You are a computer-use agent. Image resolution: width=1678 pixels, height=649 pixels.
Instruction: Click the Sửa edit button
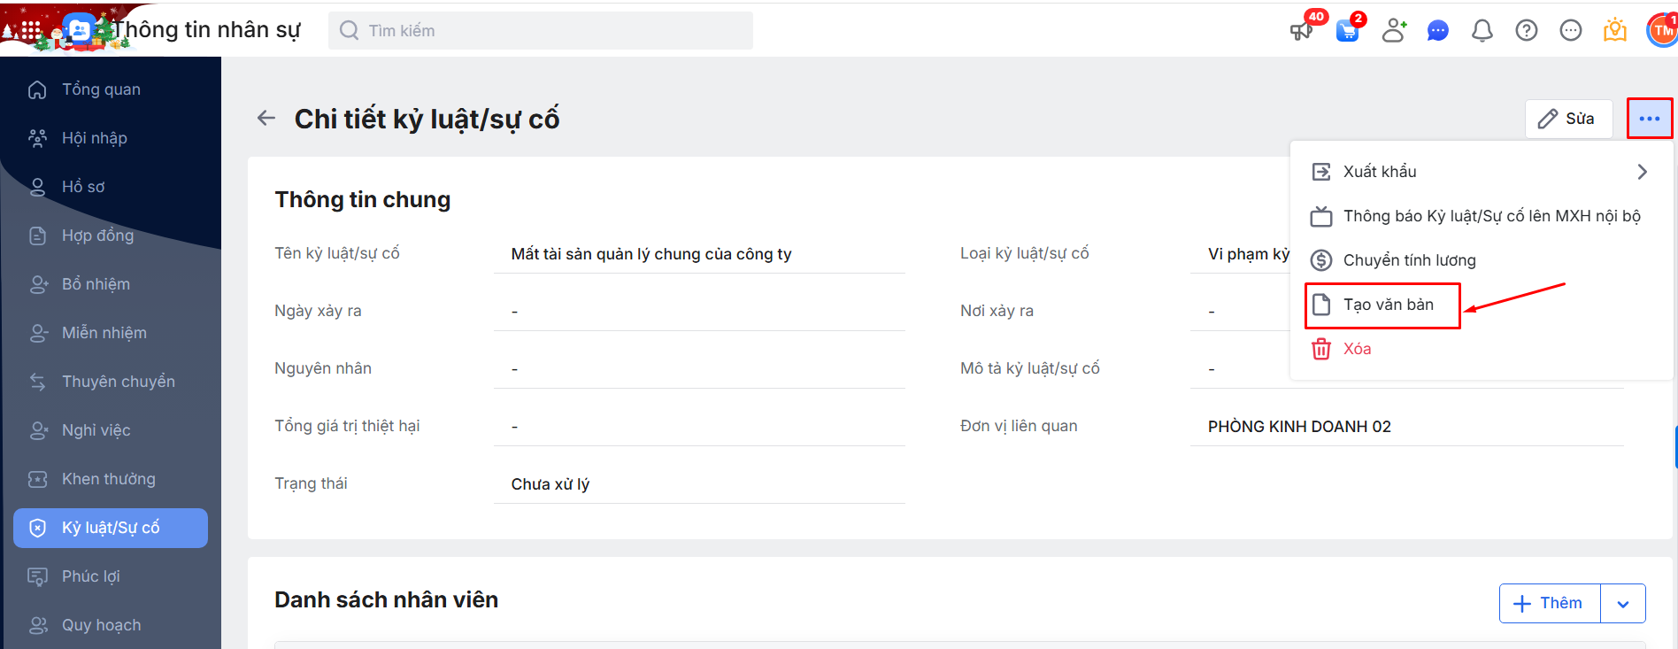[x=1567, y=119]
